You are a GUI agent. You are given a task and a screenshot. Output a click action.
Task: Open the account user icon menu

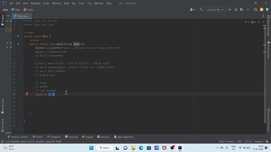192,10
